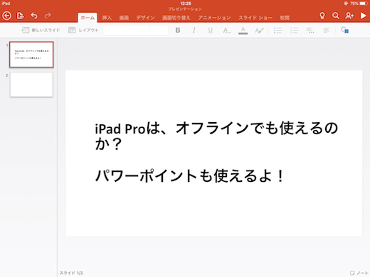Open the File menu icon

point(21,16)
